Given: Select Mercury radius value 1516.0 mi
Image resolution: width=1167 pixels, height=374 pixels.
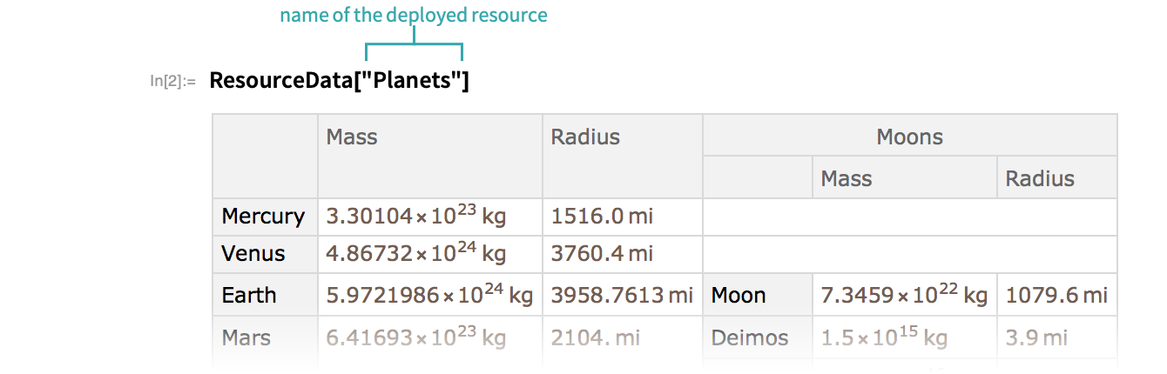Looking at the screenshot, I should click(602, 217).
